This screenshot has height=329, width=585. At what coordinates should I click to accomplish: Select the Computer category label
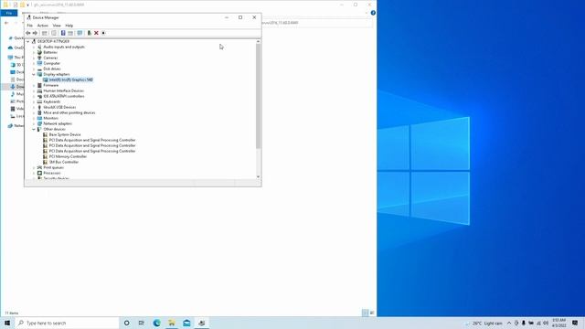coord(52,63)
